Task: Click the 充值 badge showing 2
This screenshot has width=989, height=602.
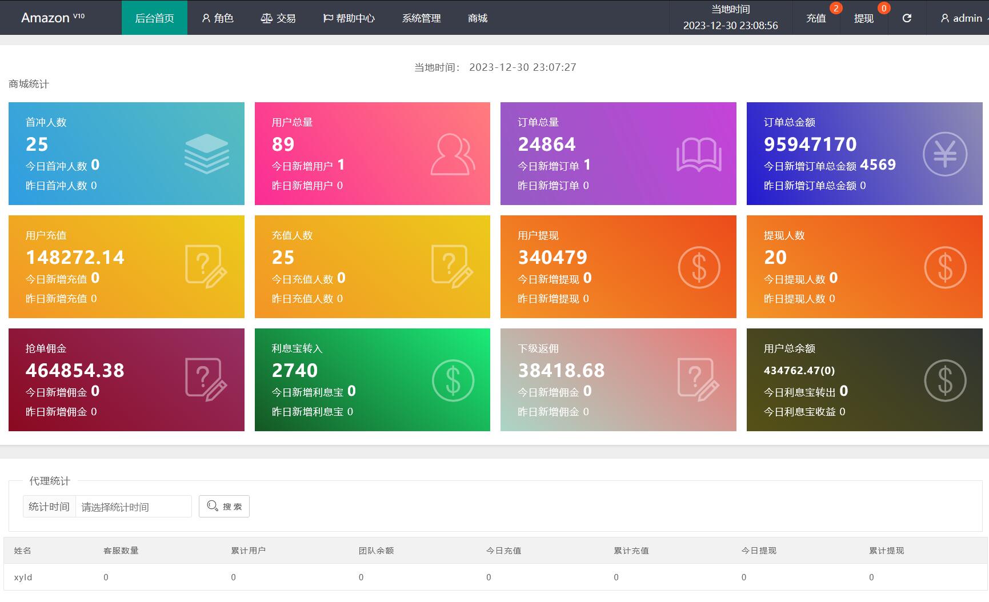Action: click(836, 8)
